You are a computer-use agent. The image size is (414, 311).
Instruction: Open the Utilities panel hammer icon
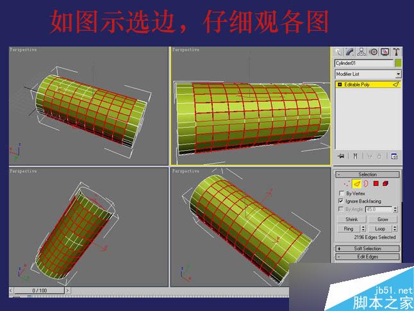click(x=396, y=52)
